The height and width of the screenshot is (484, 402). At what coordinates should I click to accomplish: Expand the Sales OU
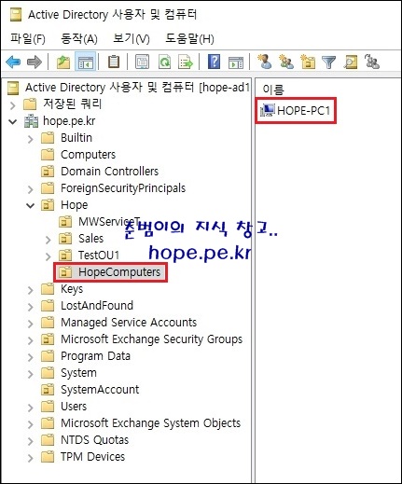pos(48,240)
